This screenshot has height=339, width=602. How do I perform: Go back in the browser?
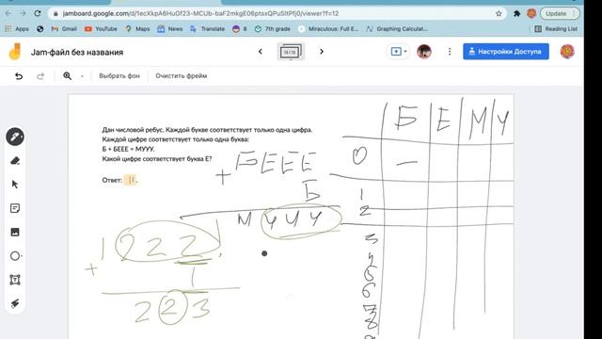(8, 13)
